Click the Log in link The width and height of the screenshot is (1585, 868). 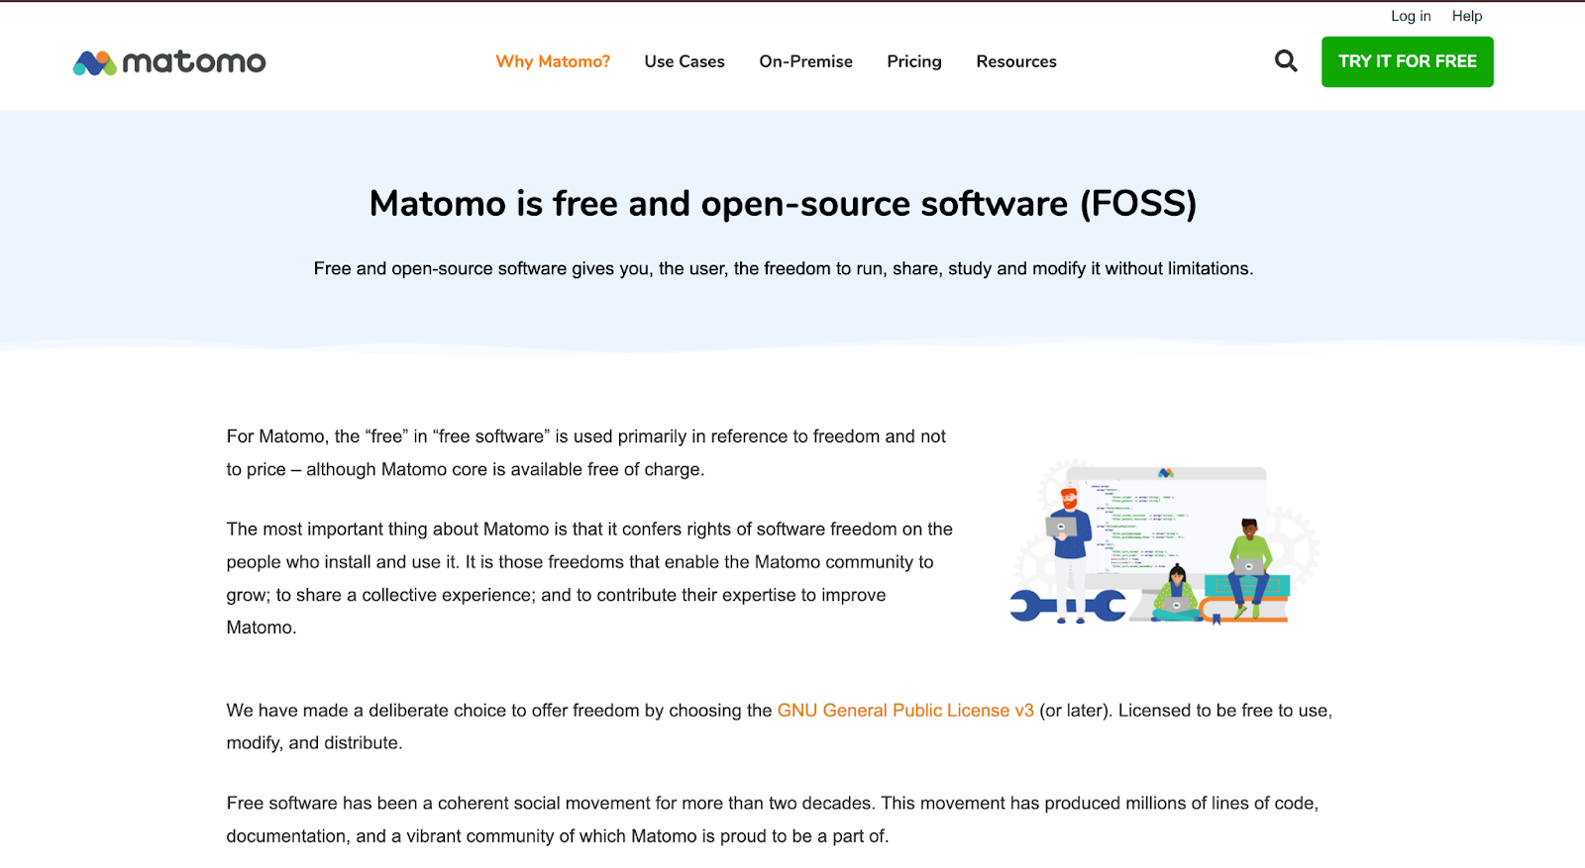click(1411, 16)
